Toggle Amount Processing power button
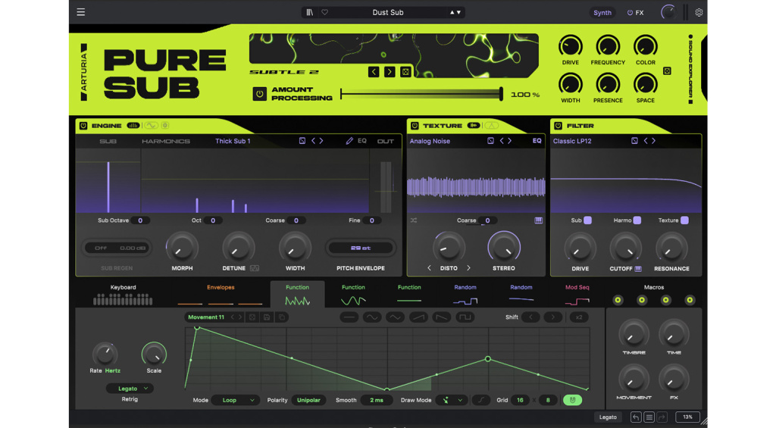This screenshot has height=428, width=776. click(259, 93)
